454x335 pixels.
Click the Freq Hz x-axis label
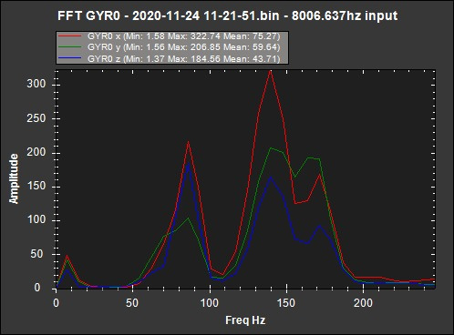[245, 320]
